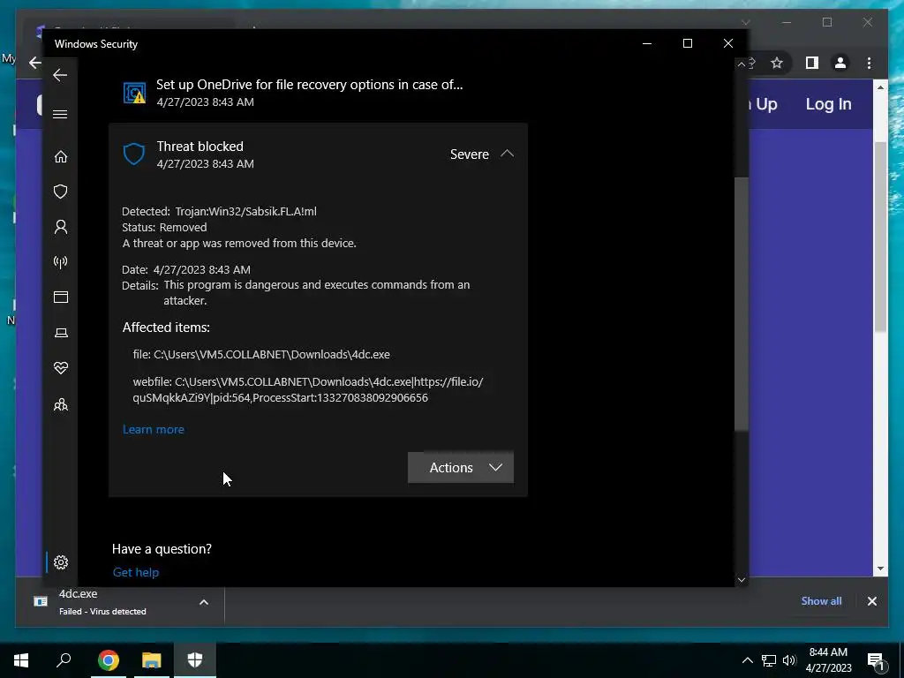Click the Threat blocked shield icon

click(134, 154)
